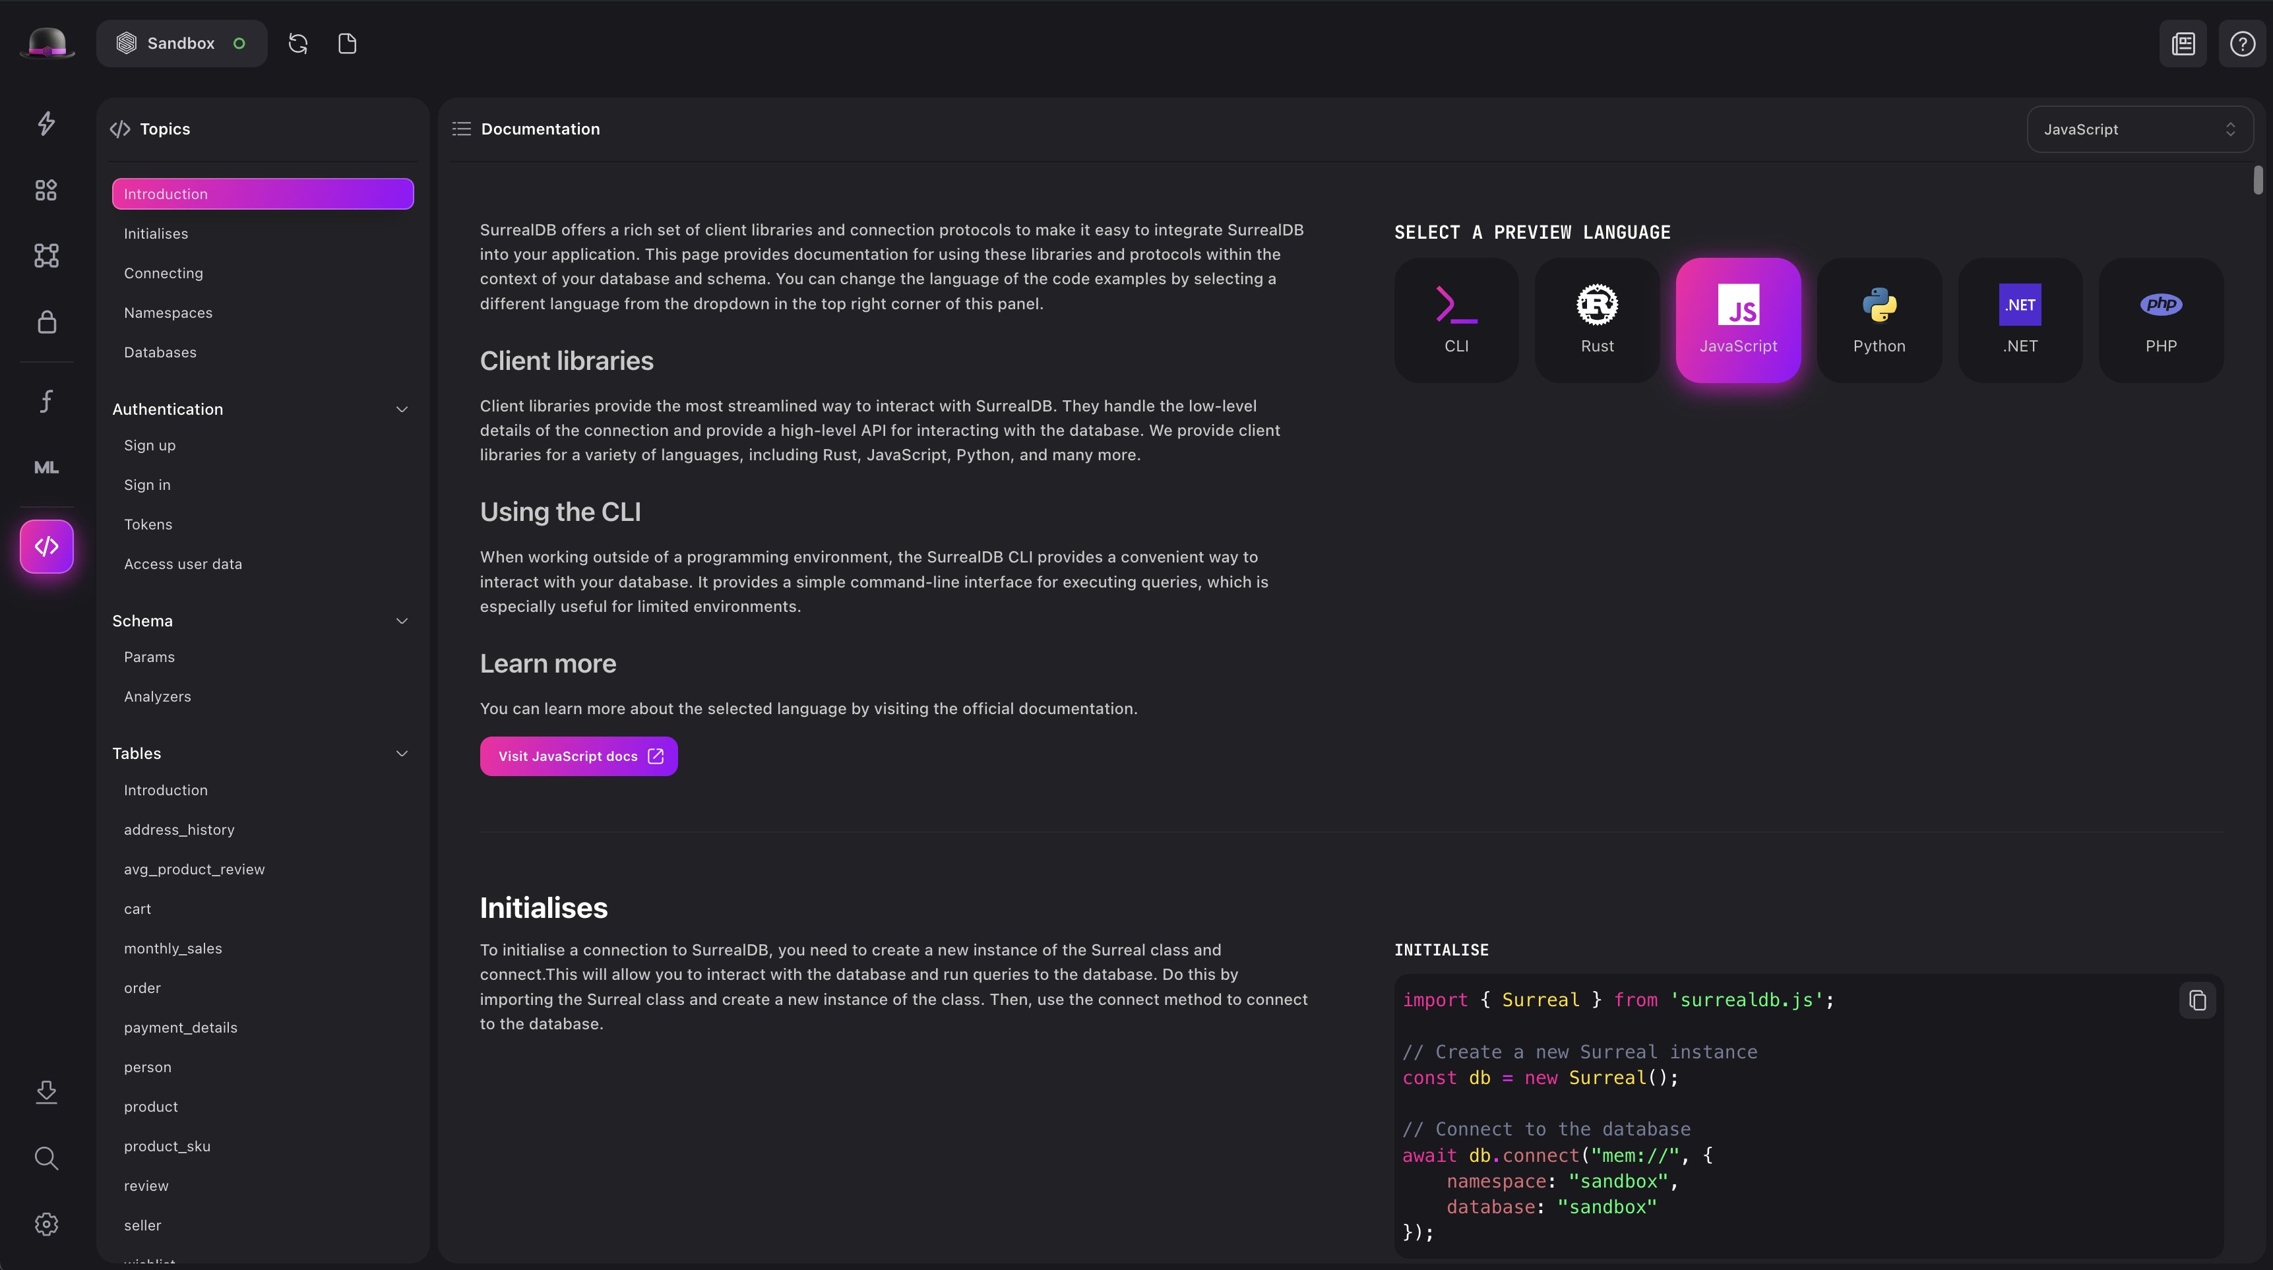Collapse the Tables section chevron

[x=402, y=753]
